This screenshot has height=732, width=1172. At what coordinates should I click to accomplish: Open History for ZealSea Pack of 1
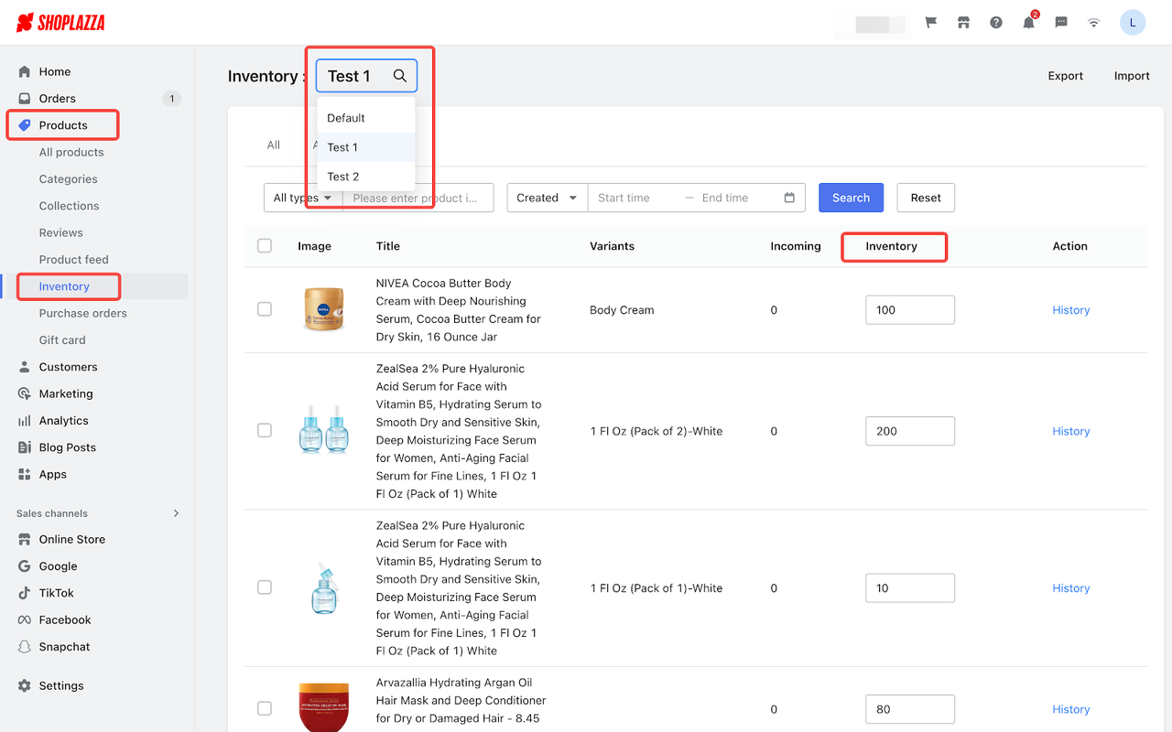1070,588
